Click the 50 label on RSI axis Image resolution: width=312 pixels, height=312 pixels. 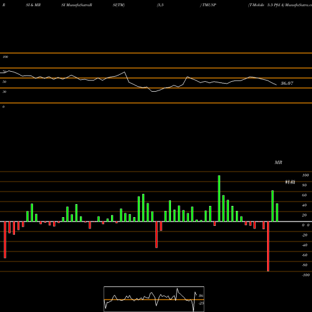pyautogui.click(x=4, y=82)
